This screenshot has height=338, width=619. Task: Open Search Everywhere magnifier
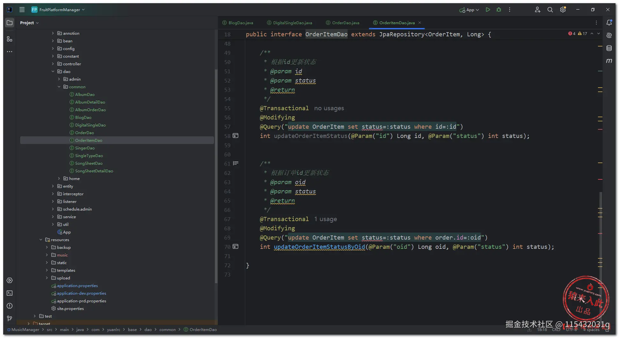550,10
